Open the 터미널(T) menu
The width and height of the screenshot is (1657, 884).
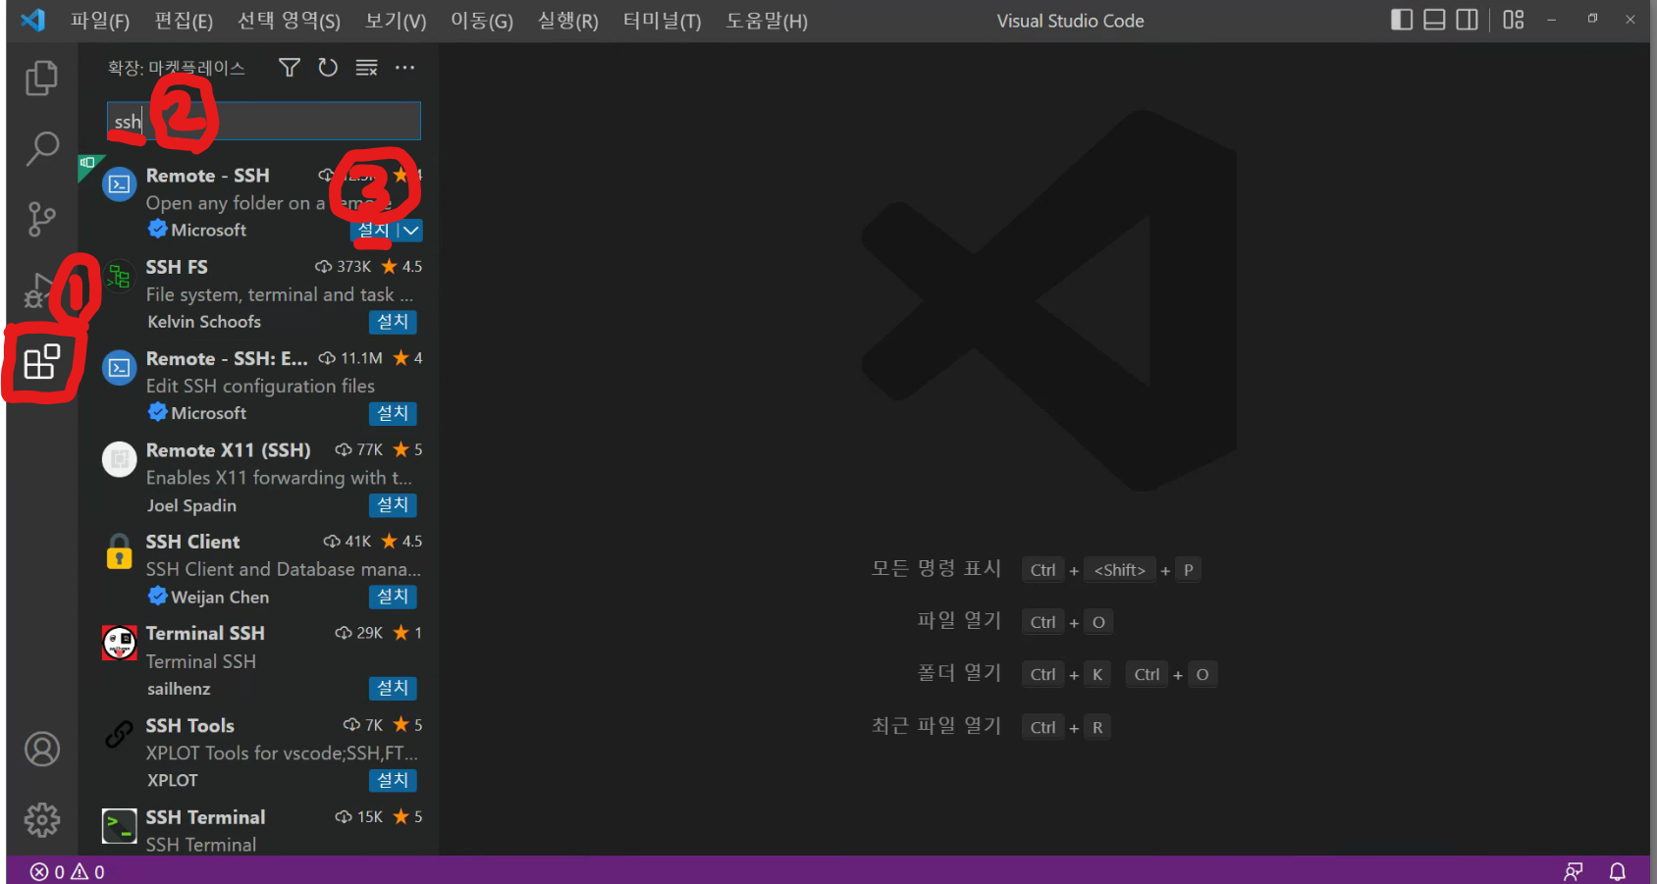[663, 21]
